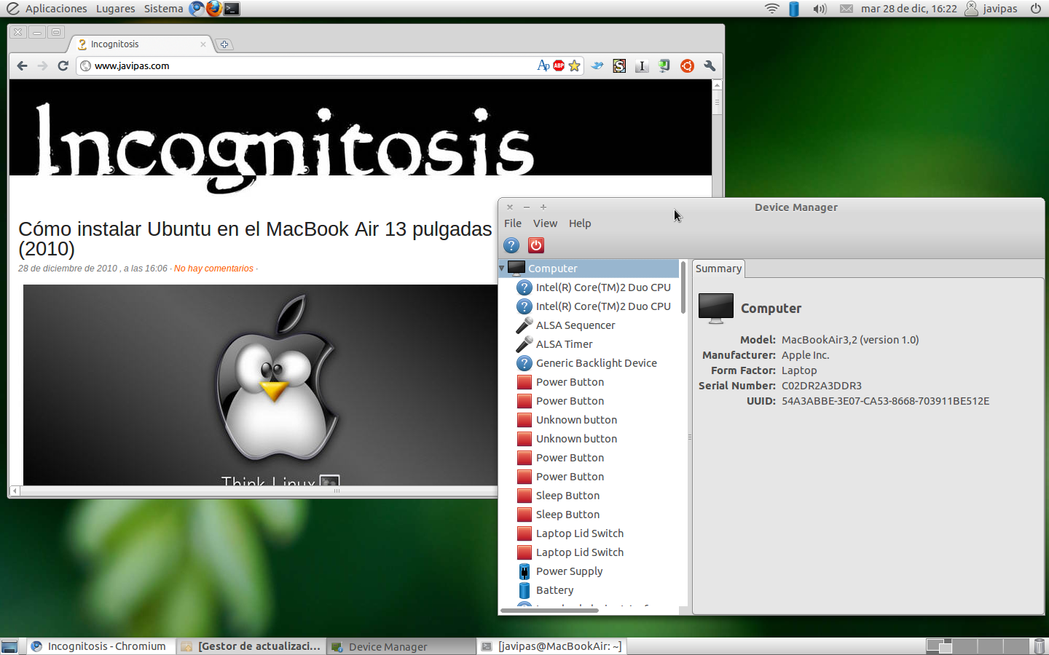This screenshot has width=1049, height=655.
Task: Click the colorful S extension icon
Action: 619,65
